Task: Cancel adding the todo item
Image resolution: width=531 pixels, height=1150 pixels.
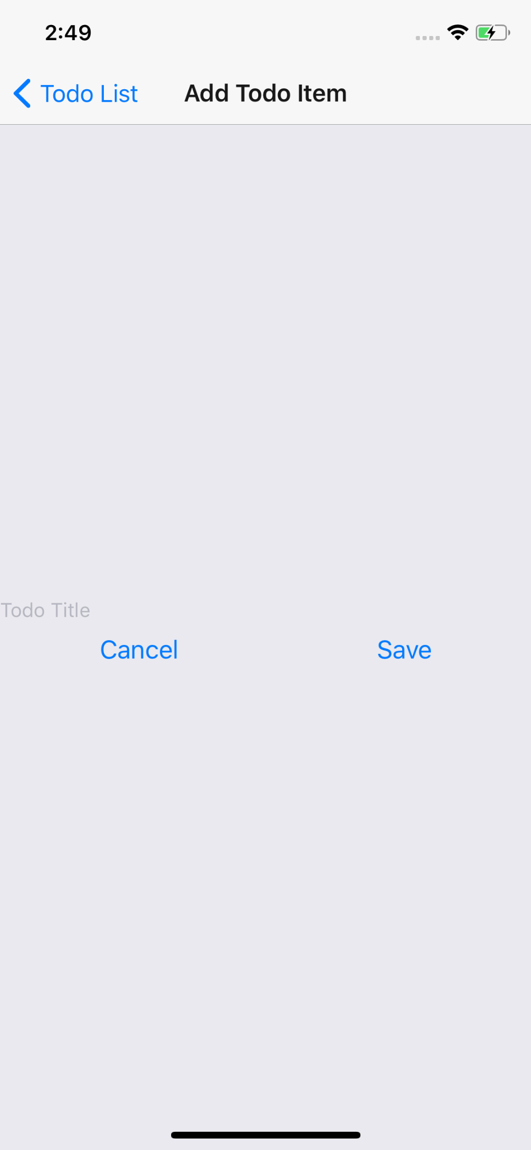Action: 139,650
